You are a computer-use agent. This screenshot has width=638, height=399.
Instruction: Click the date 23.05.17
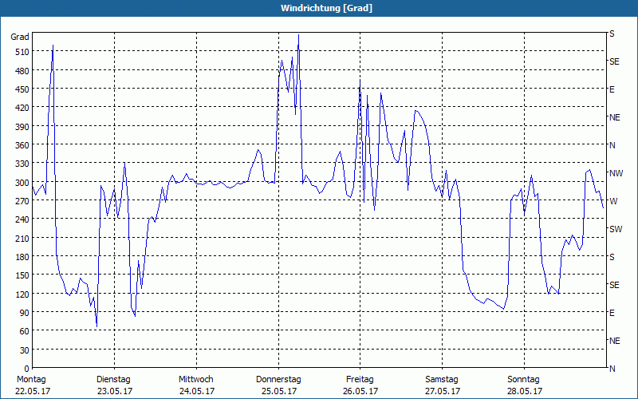115,391
